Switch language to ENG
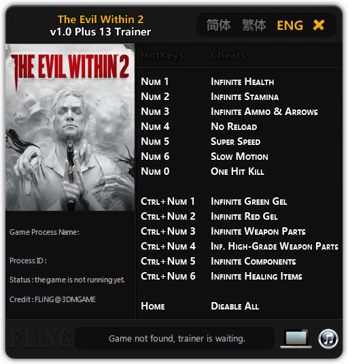Screen dimensions: 348x364 tap(290, 25)
